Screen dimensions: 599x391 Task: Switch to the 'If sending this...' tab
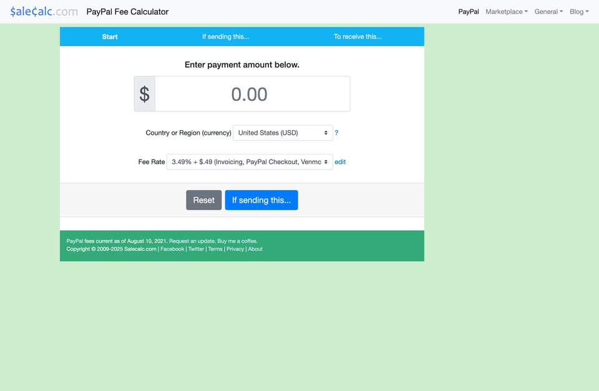click(x=225, y=37)
